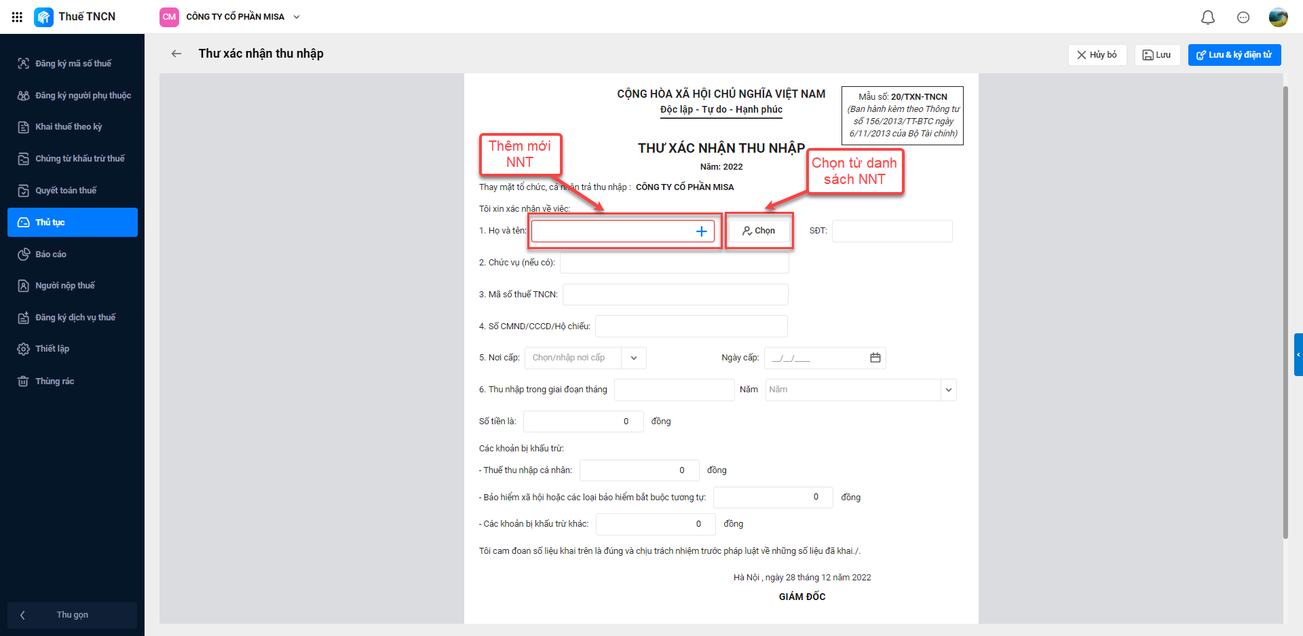
Task: Focus the Mã số thuế TNCN field
Action: [675, 295]
